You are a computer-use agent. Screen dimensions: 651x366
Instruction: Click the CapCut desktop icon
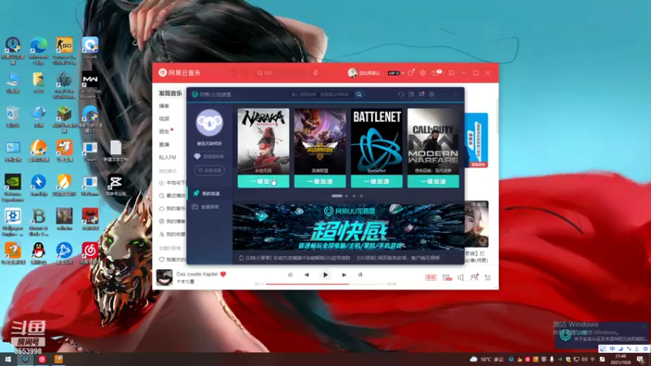pos(116,185)
